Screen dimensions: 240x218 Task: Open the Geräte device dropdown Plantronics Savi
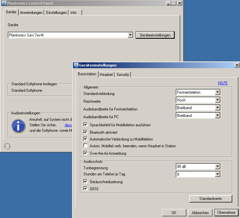[x=70, y=35]
